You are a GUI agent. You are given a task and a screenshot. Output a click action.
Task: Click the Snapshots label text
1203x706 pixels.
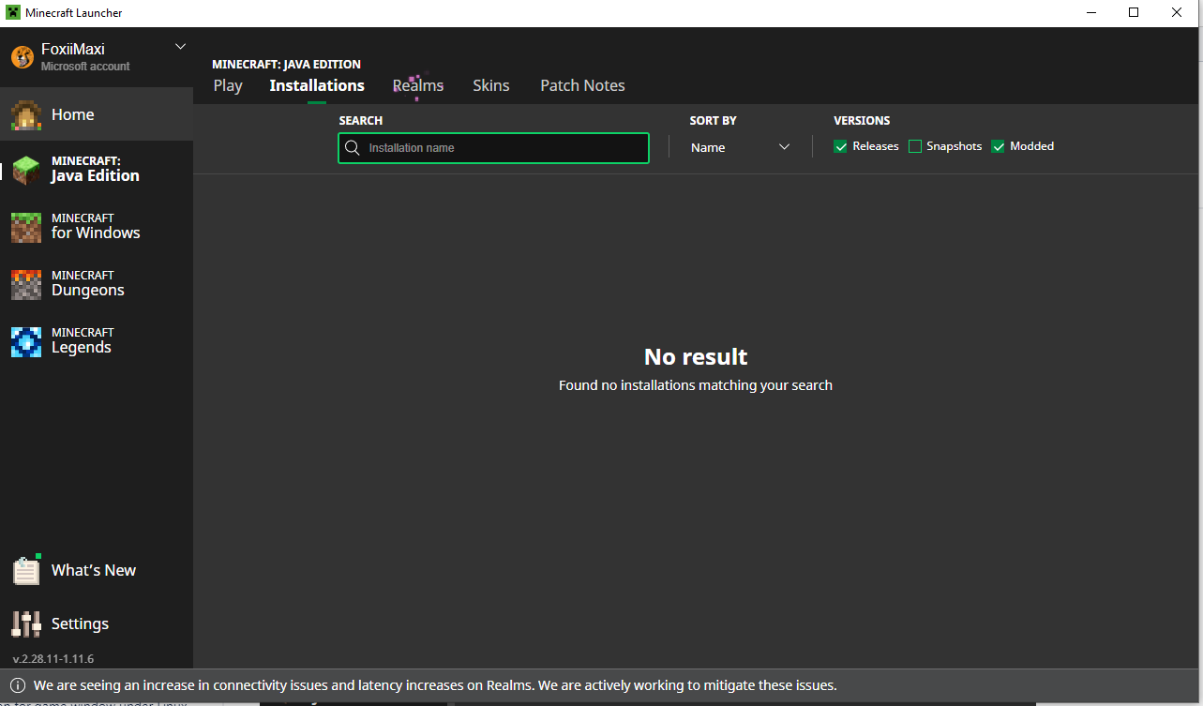pos(954,146)
